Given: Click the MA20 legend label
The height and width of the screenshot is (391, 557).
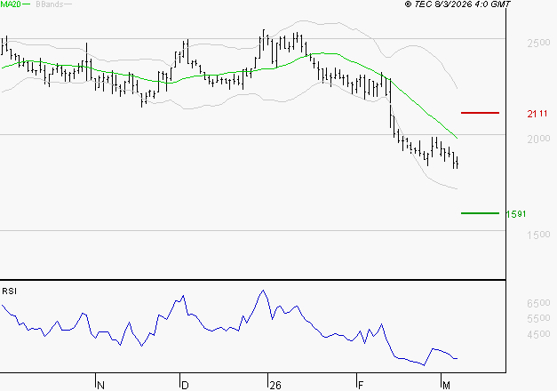Looking at the screenshot, I should pos(11,4).
